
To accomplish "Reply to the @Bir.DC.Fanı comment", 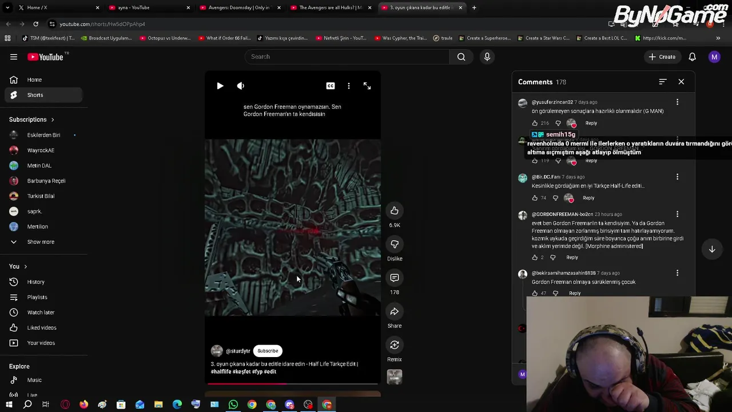I will click(x=588, y=198).
